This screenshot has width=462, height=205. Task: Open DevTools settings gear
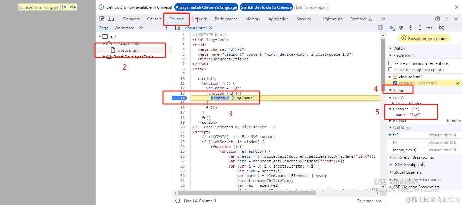(x=438, y=19)
